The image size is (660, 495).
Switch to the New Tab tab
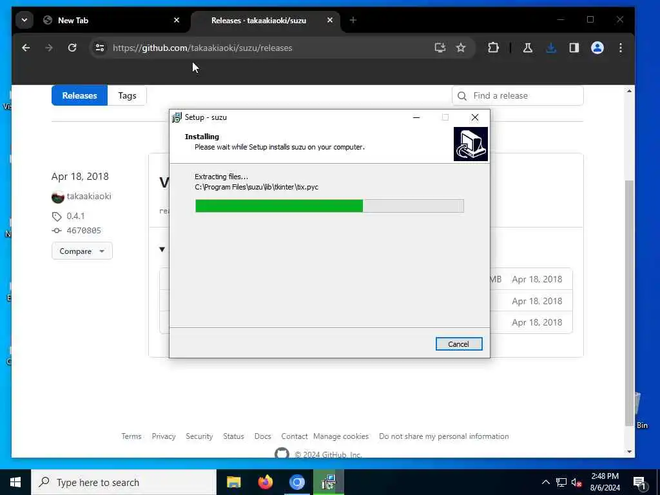pyautogui.click(x=112, y=20)
